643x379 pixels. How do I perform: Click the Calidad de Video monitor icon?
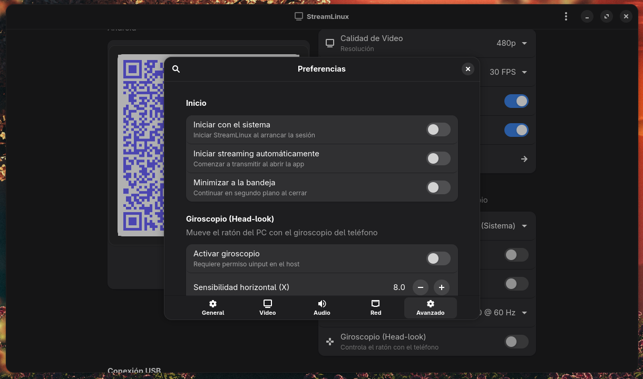tap(330, 43)
